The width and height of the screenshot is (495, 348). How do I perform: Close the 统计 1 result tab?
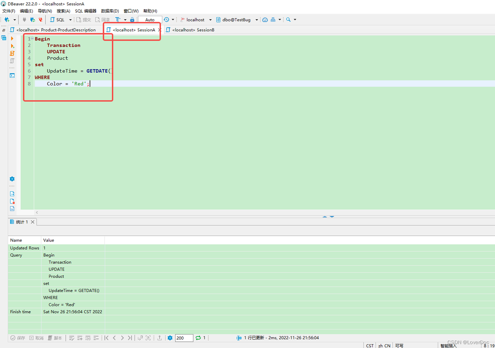(33, 222)
